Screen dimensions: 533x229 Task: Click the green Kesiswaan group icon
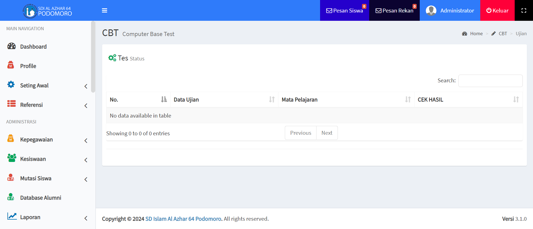12,158
